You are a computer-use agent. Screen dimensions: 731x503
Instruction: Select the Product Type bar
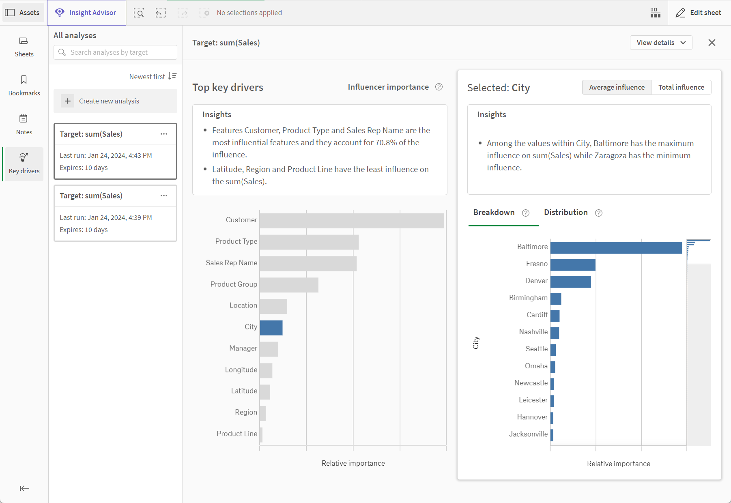(309, 242)
